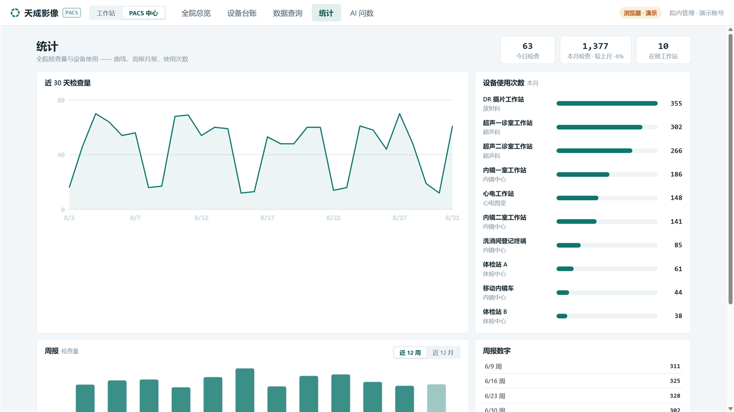Switch to PACS 中心 mode
The width and height of the screenshot is (734, 412).
click(144, 13)
